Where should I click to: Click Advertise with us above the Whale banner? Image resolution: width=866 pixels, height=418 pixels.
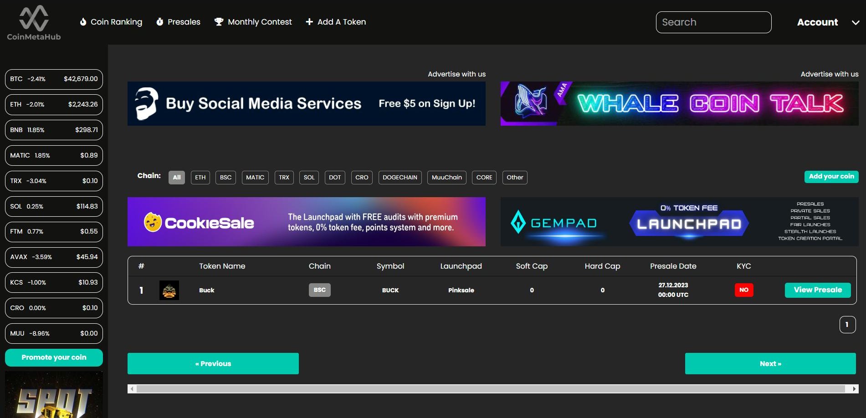point(830,74)
